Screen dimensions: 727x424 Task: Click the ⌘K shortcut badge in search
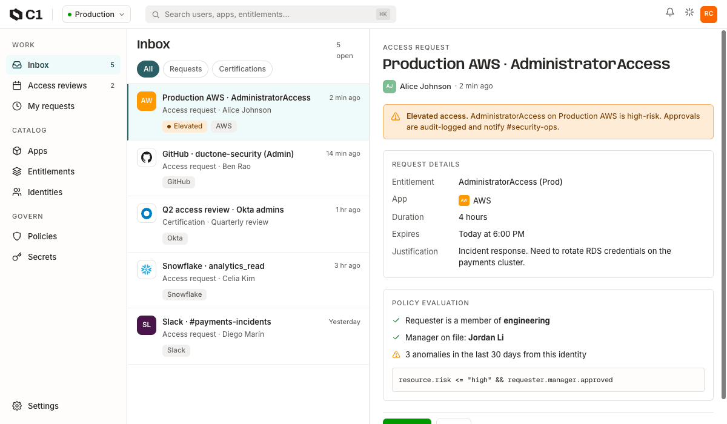click(383, 15)
